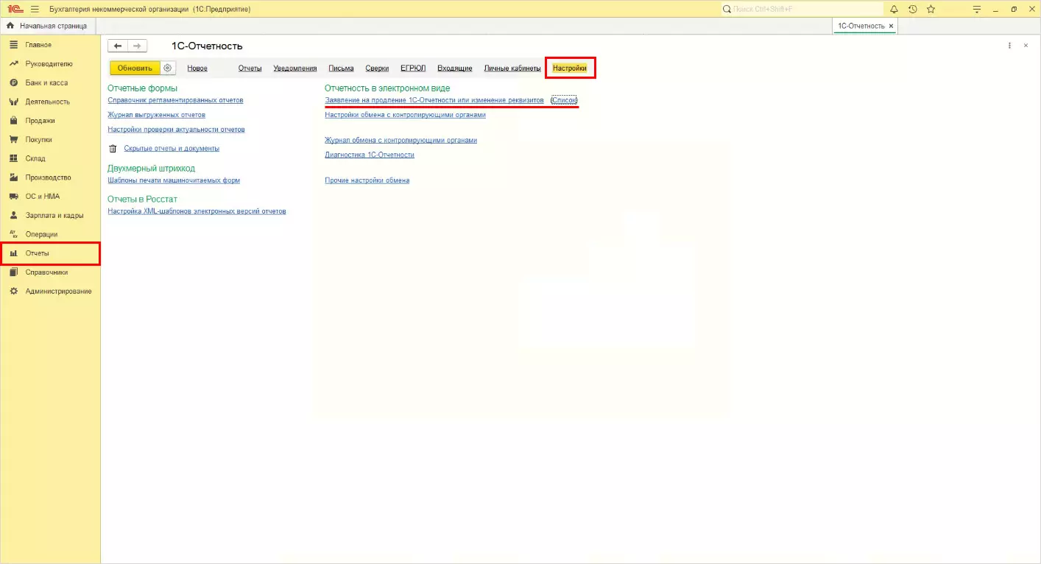Open the main hamburger menu beside the 1C logo

(x=34, y=9)
